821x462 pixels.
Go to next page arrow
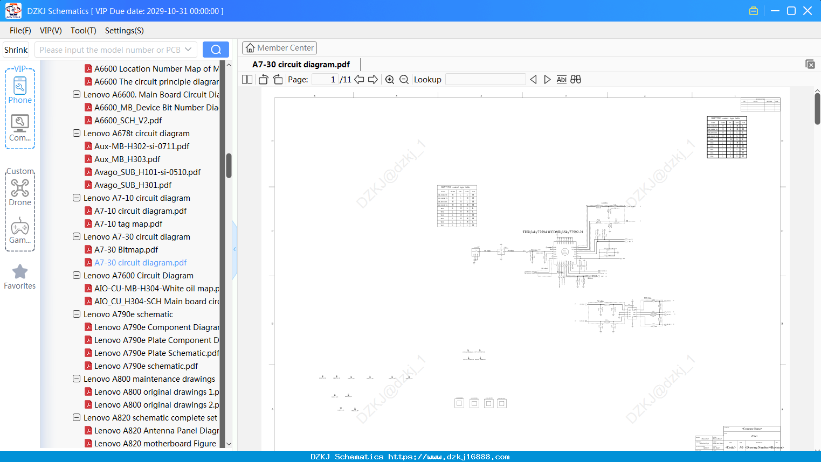click(373, 79)
